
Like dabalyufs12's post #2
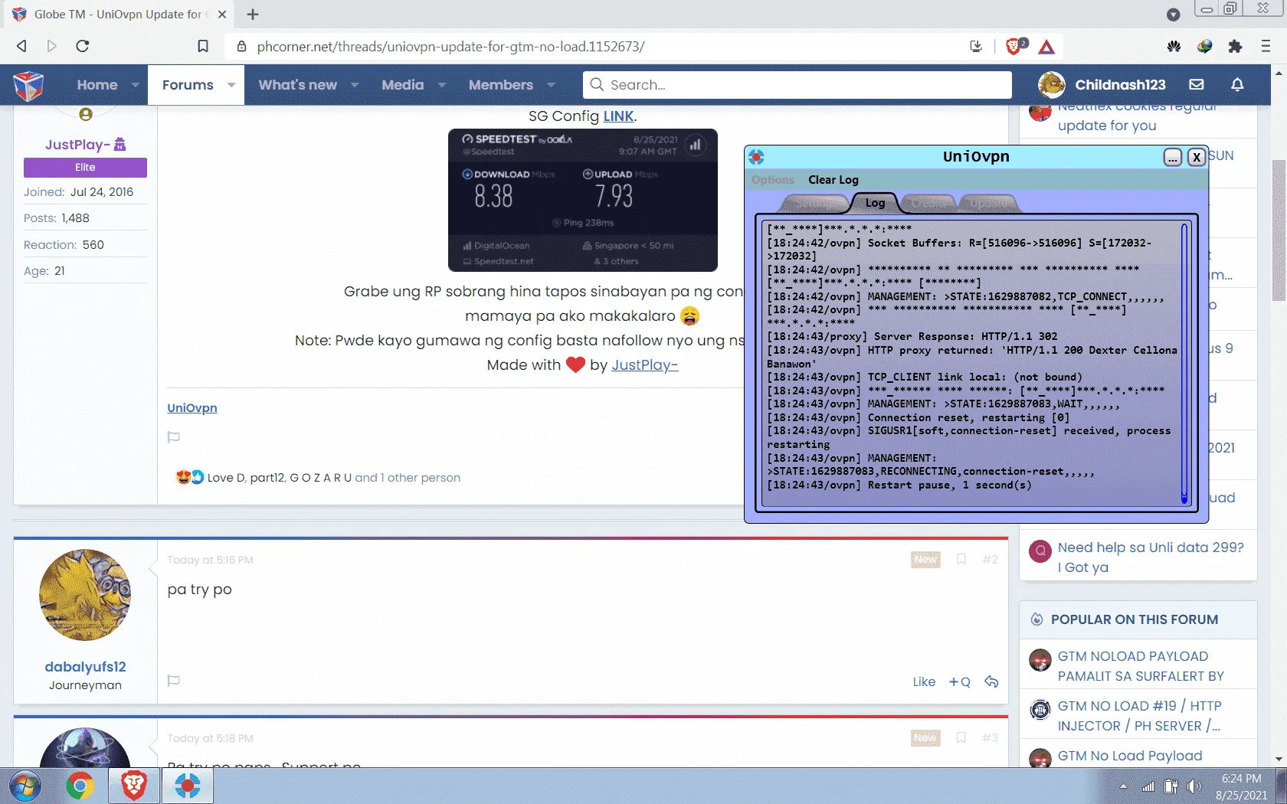(x=924, y=681)
